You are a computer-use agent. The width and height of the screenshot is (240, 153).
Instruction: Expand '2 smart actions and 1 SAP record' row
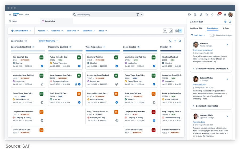click(x=211, y=69)
